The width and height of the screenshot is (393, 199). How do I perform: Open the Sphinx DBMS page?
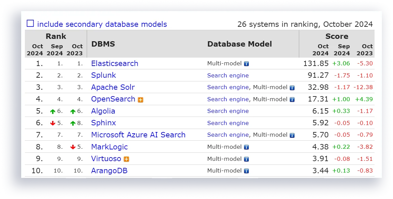click(x=104, y=123)
